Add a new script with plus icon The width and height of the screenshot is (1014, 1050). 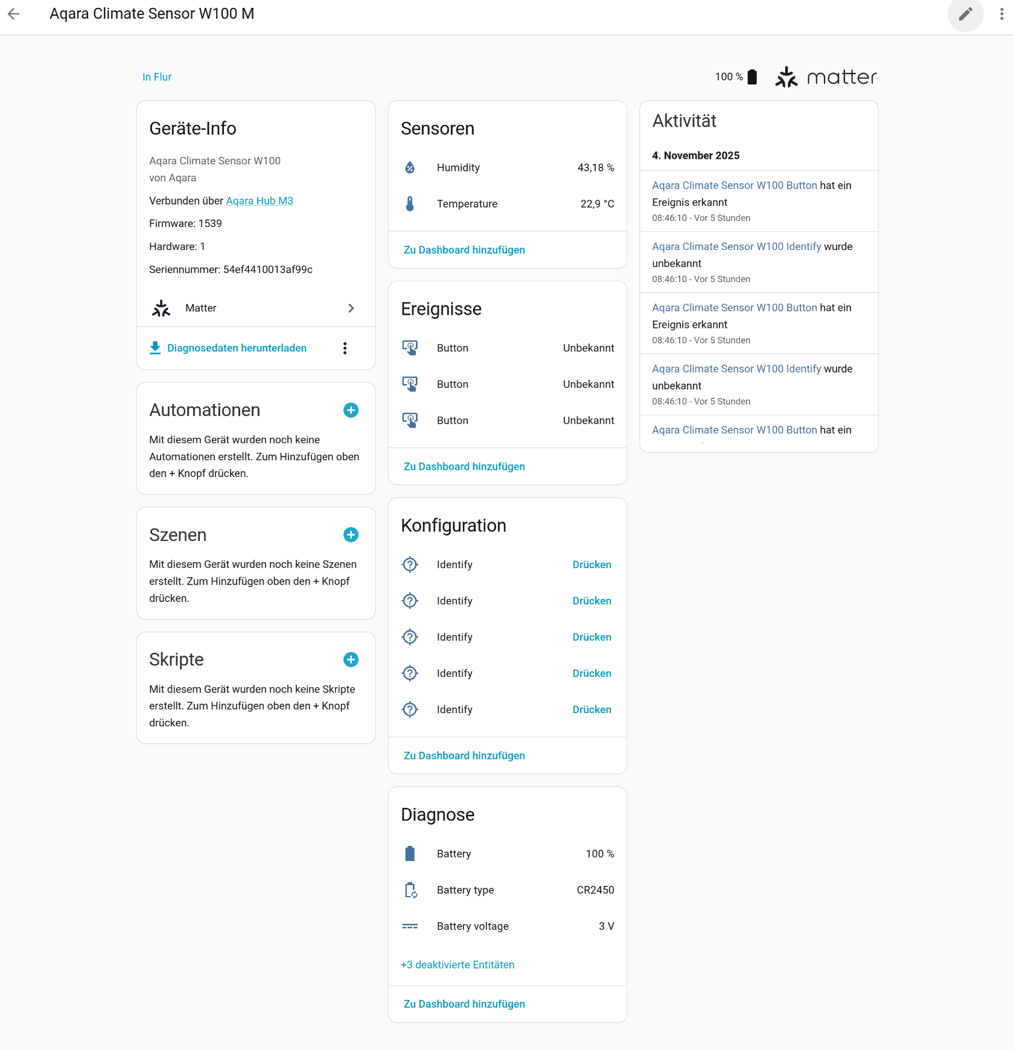click(351, 660)
